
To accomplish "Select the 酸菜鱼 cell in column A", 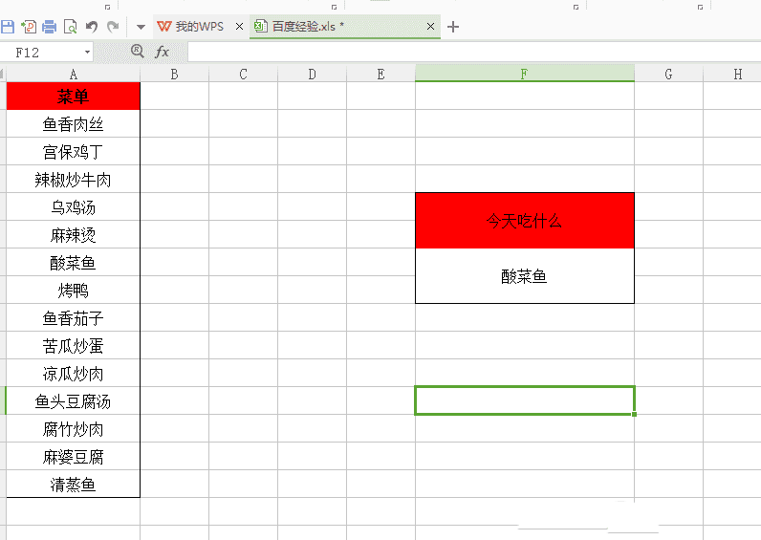I will (73, 263).
